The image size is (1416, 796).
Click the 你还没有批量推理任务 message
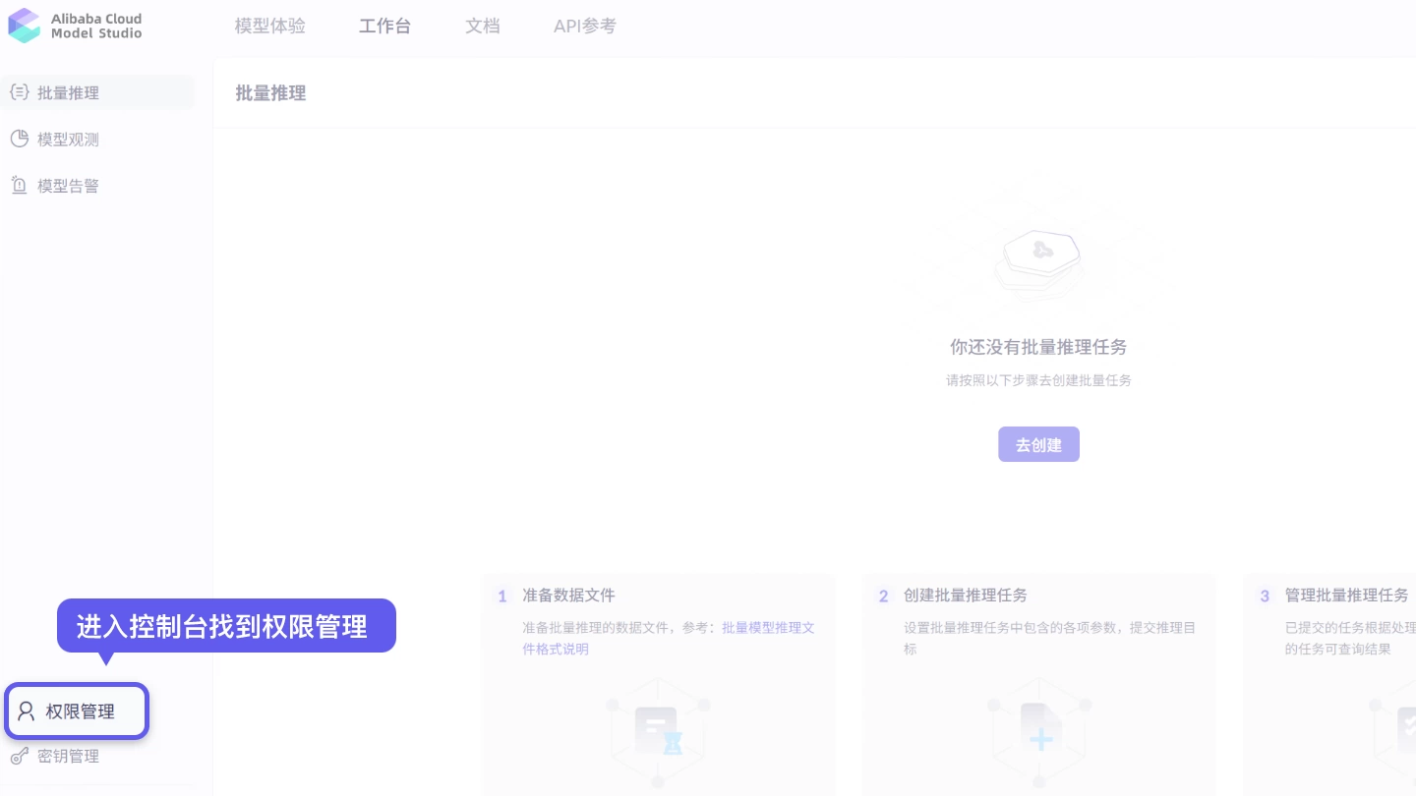[x=1038, y=347]
